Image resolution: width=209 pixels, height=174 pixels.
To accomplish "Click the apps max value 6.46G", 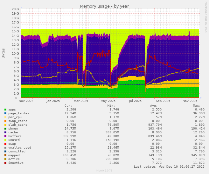I will pyautogui.click(x=200, y=110).
